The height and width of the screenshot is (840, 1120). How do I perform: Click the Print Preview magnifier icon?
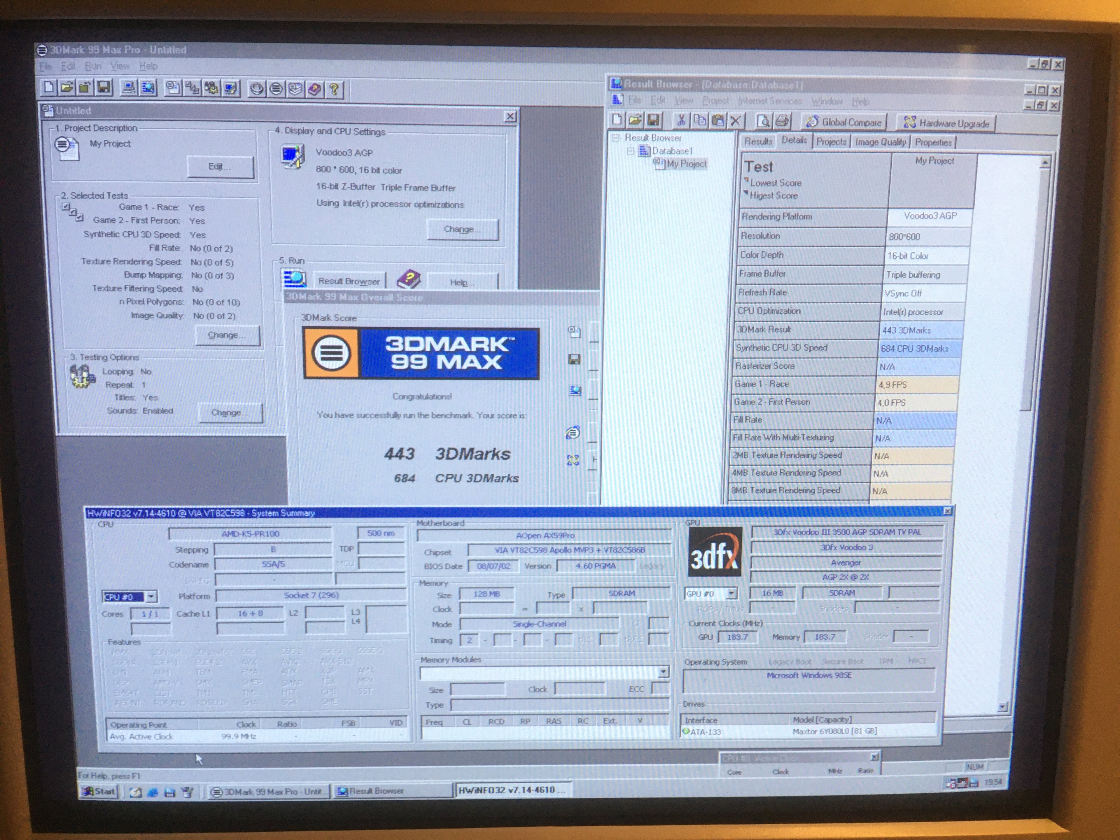click(x=763, y=120)
